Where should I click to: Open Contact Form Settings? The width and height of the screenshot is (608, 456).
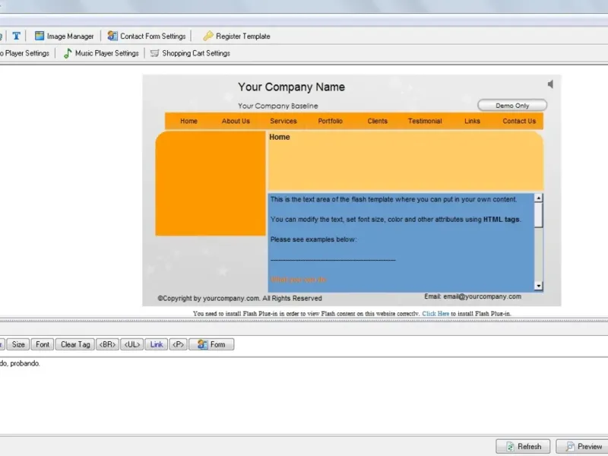pos(147,36)
